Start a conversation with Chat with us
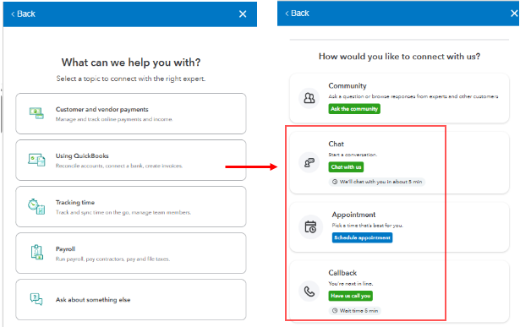Screen dimensions: 520x327 point(346,167)
